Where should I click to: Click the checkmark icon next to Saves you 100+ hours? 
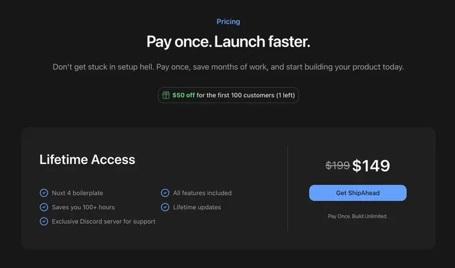click(x=44, y=207)
